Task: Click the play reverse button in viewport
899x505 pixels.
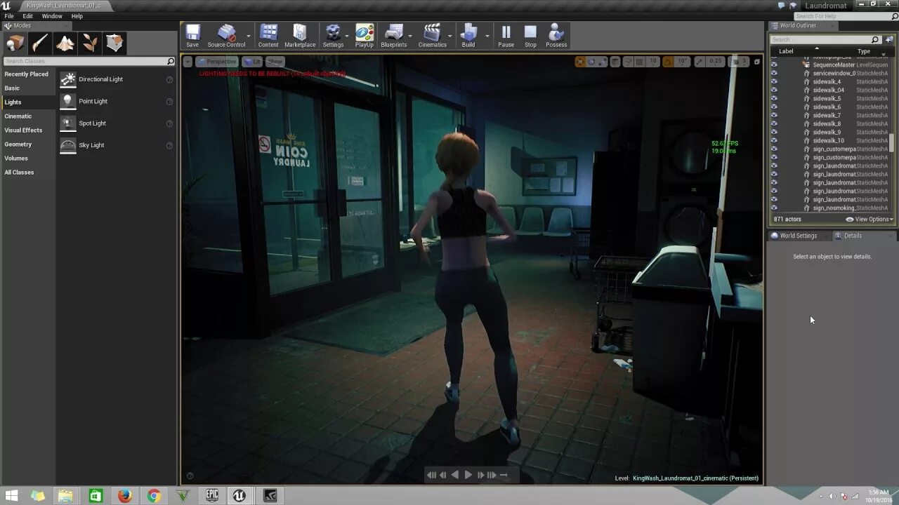Action: [455, 475]
